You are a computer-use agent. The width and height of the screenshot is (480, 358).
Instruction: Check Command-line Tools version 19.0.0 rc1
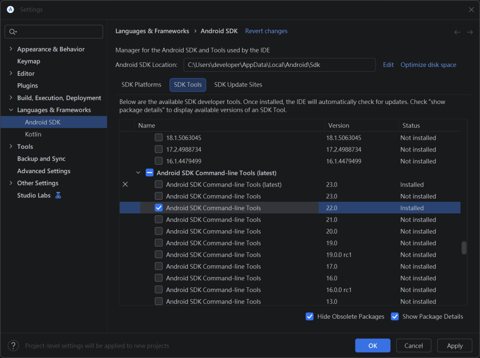point(158,255)
